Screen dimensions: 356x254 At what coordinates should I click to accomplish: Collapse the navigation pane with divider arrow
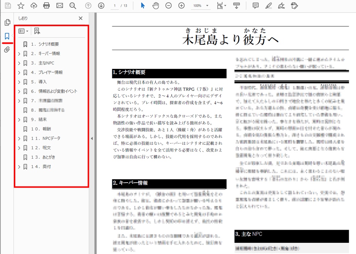(92, 138)
